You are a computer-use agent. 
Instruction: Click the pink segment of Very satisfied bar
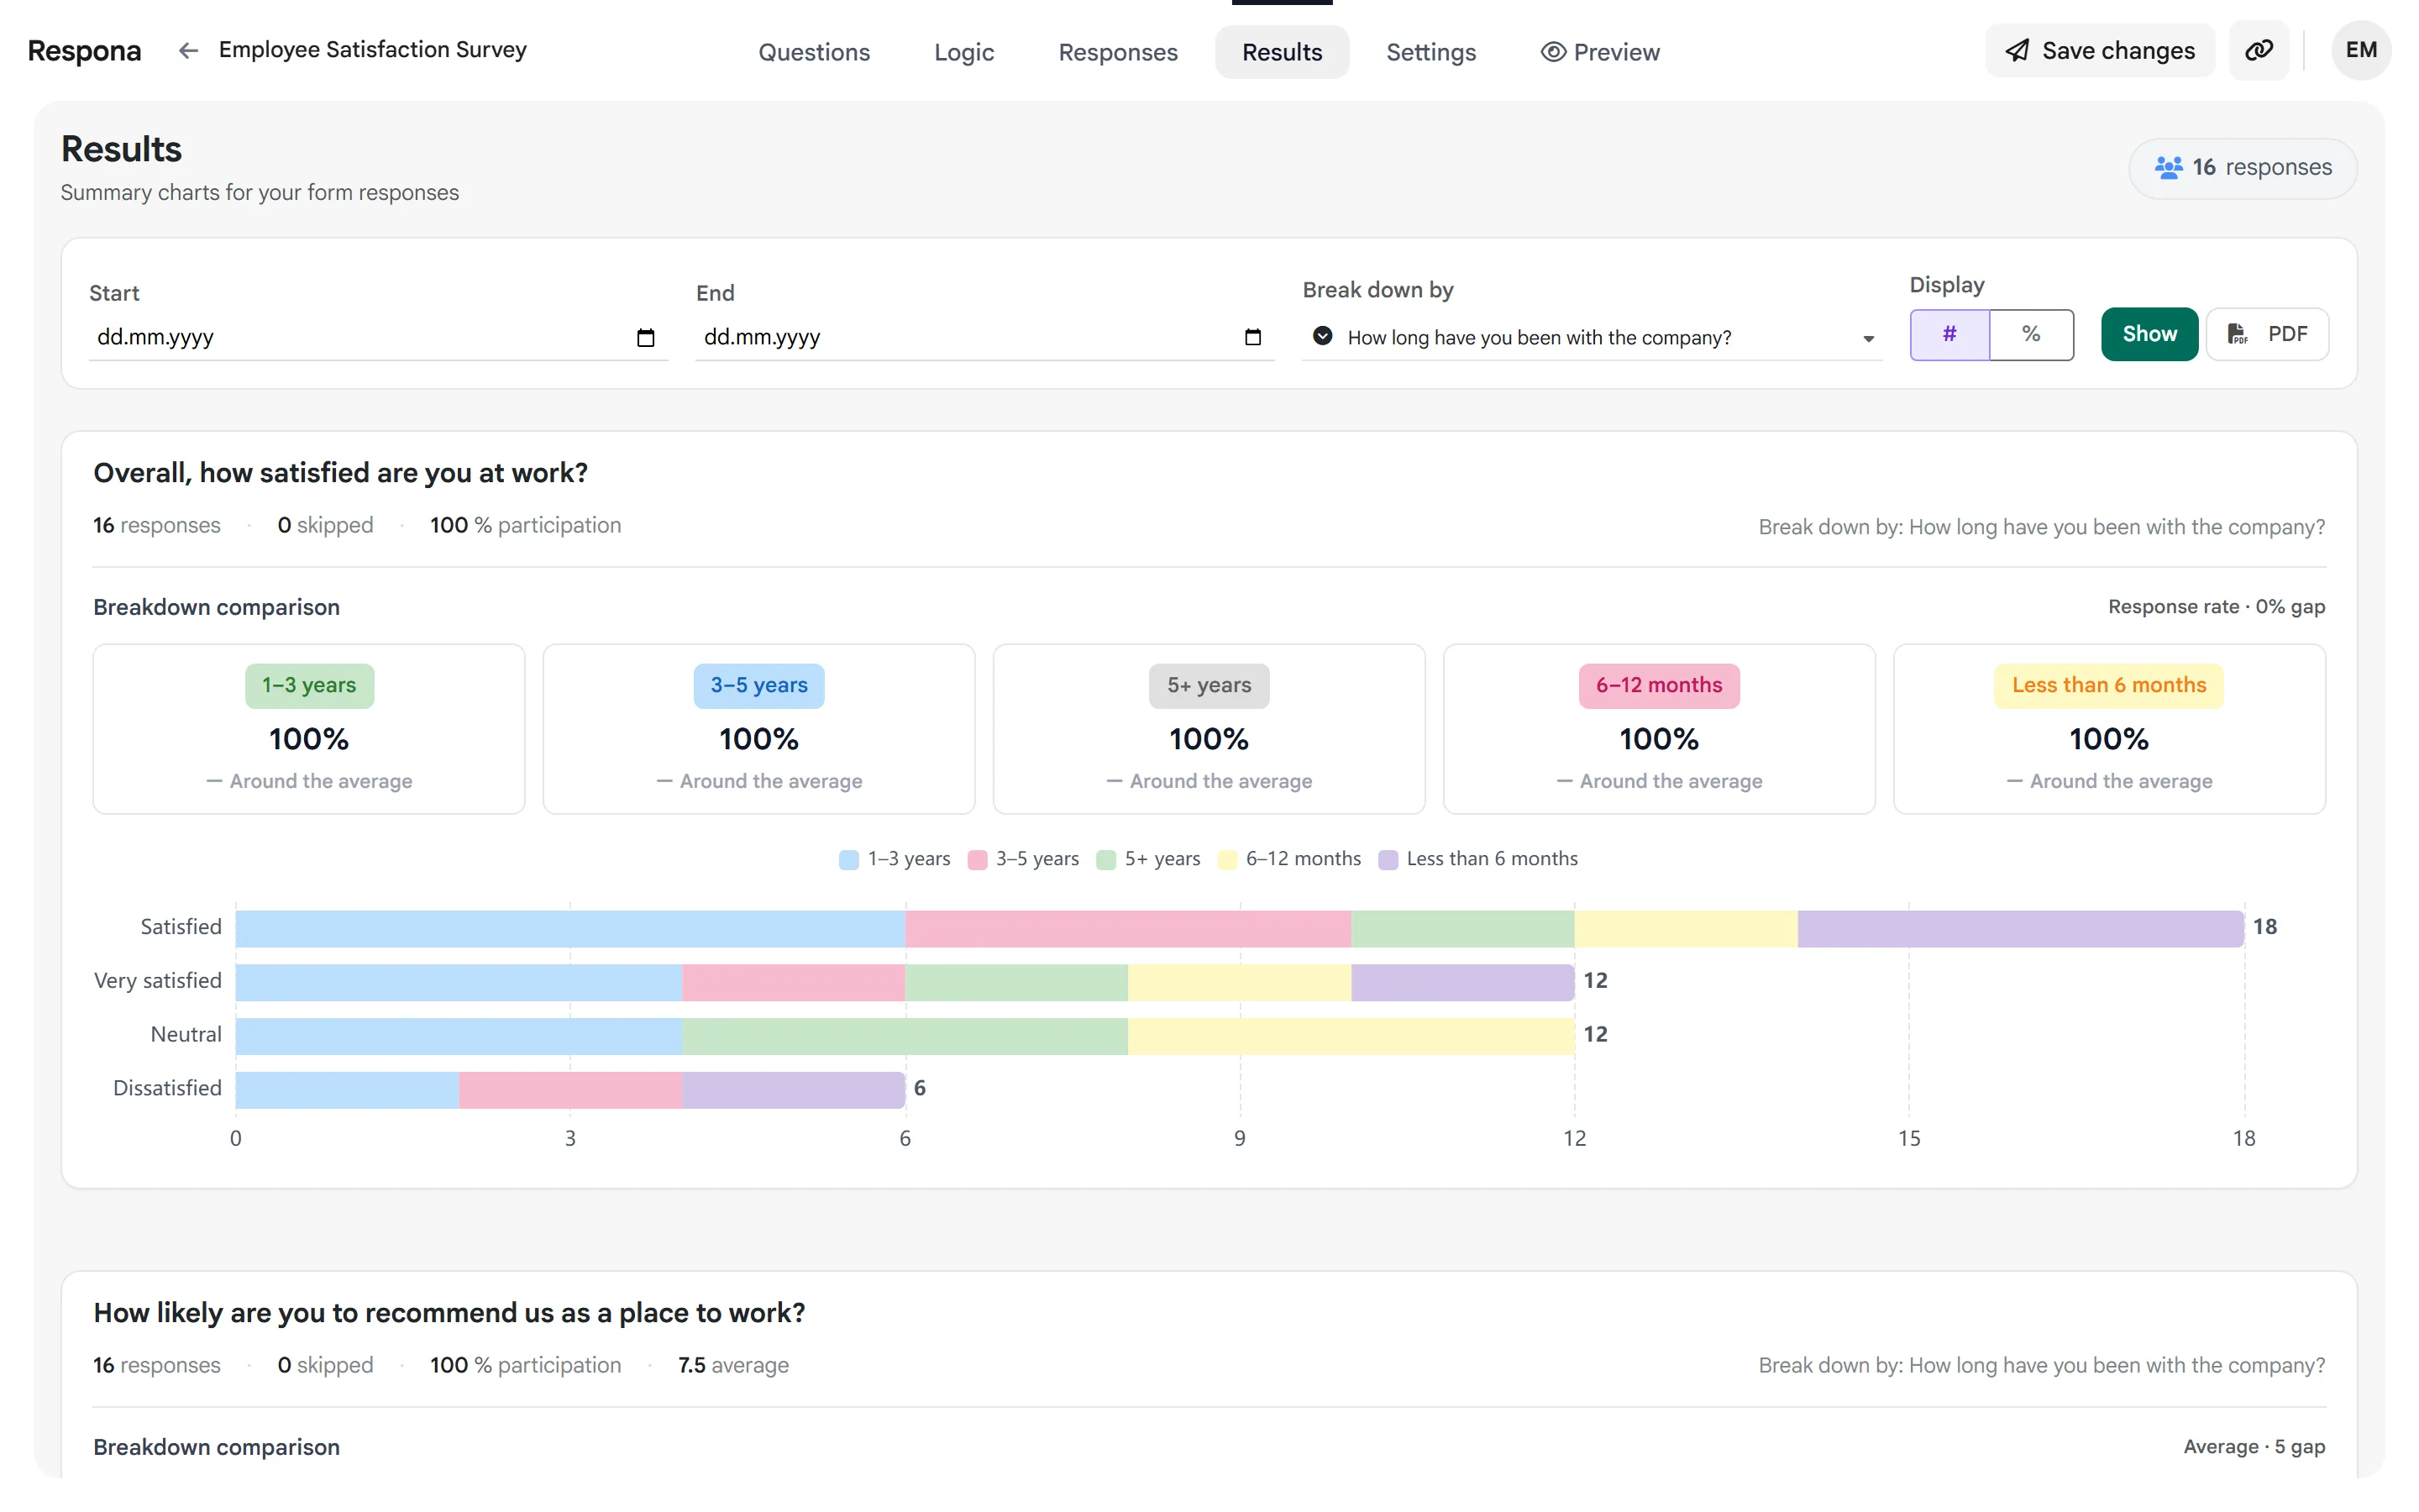point(794,982)
